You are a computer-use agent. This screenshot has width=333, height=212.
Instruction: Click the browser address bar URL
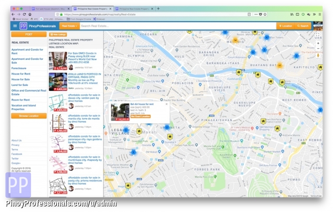[100, 14]
